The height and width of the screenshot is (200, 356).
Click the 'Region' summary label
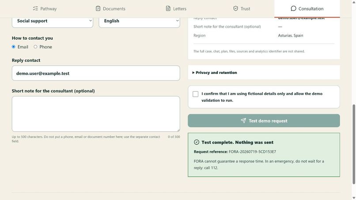pos(199,35)
